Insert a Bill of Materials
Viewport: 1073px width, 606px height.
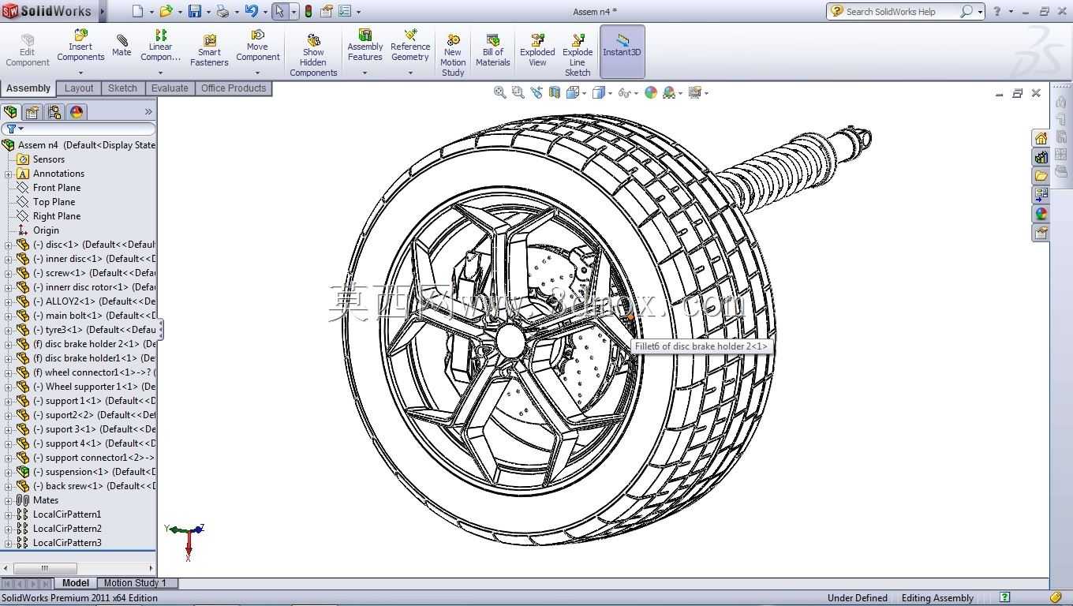[x=493, y=50]
